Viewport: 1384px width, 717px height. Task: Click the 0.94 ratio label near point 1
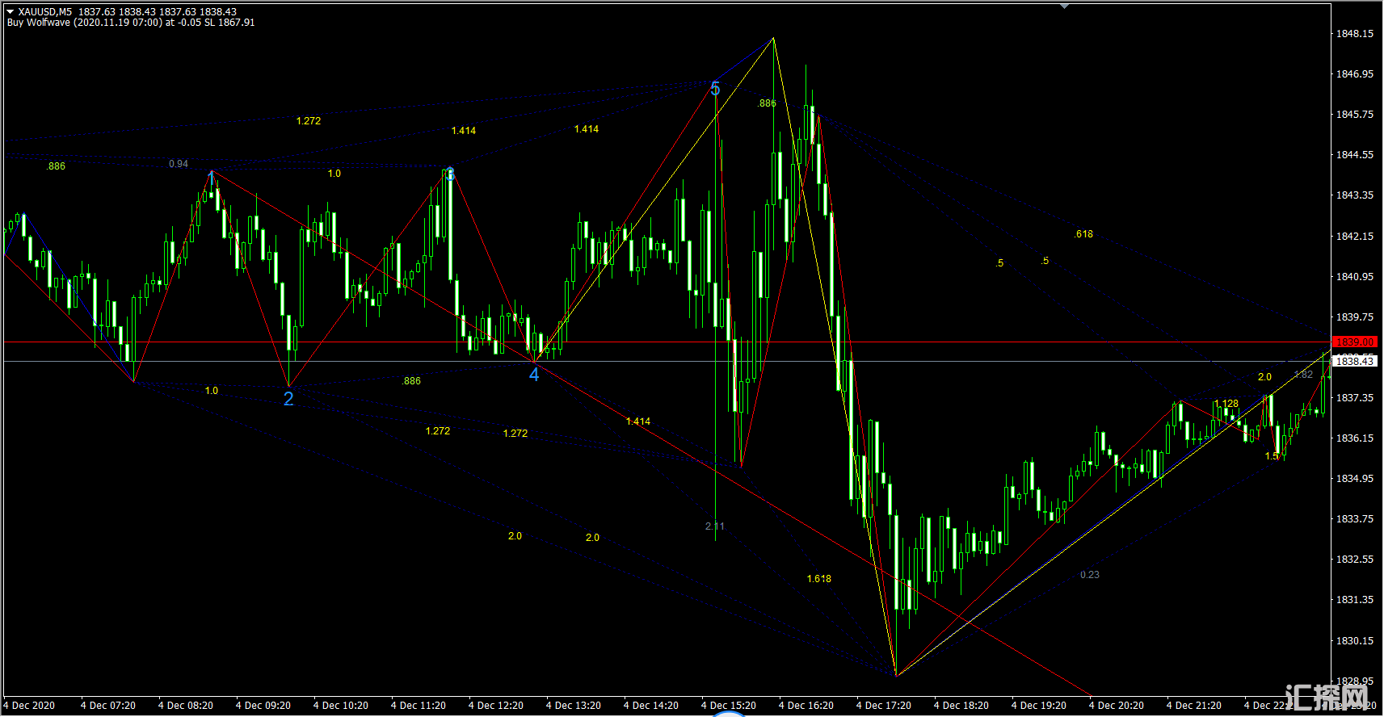[179, 164]
